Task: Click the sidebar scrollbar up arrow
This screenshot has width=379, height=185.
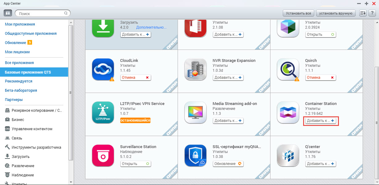Action: tap(71, 22)
